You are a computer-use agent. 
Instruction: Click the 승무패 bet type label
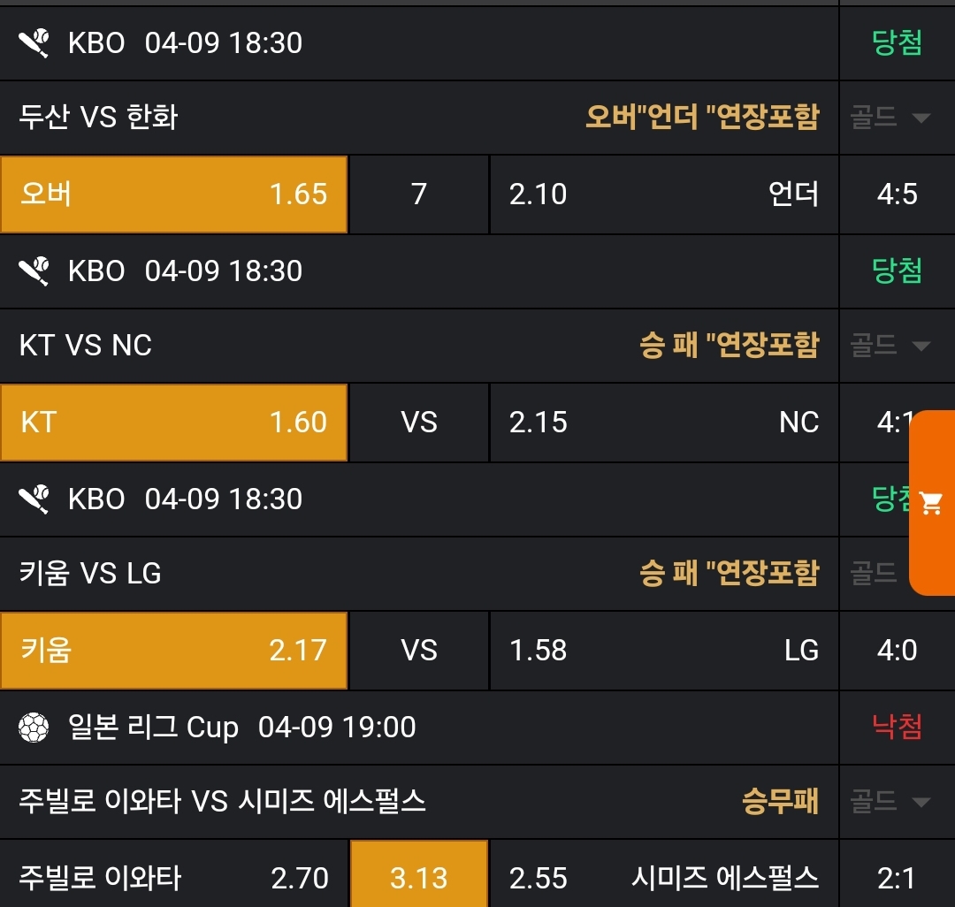click(780, 802)
